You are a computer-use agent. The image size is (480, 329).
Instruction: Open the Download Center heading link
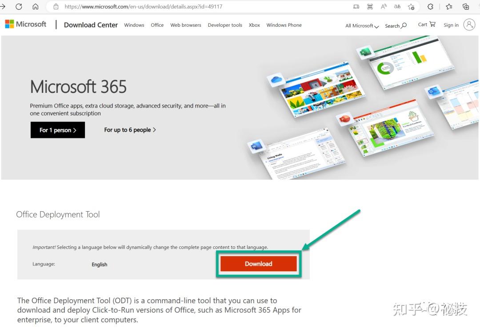coord(91,25)
